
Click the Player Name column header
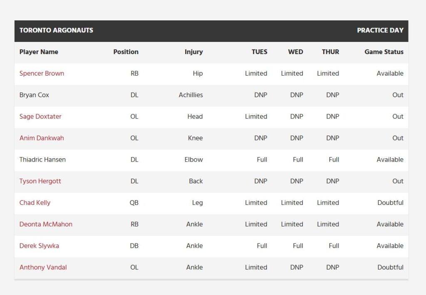click(39, 52)
